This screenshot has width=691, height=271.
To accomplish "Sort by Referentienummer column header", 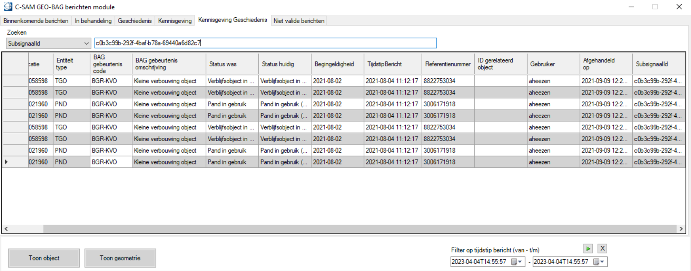I will pos(448,64).
